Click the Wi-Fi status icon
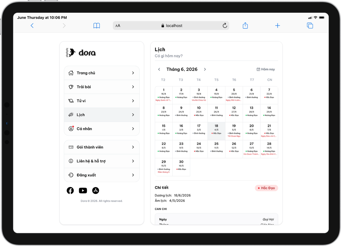 (x=315, y=18)
